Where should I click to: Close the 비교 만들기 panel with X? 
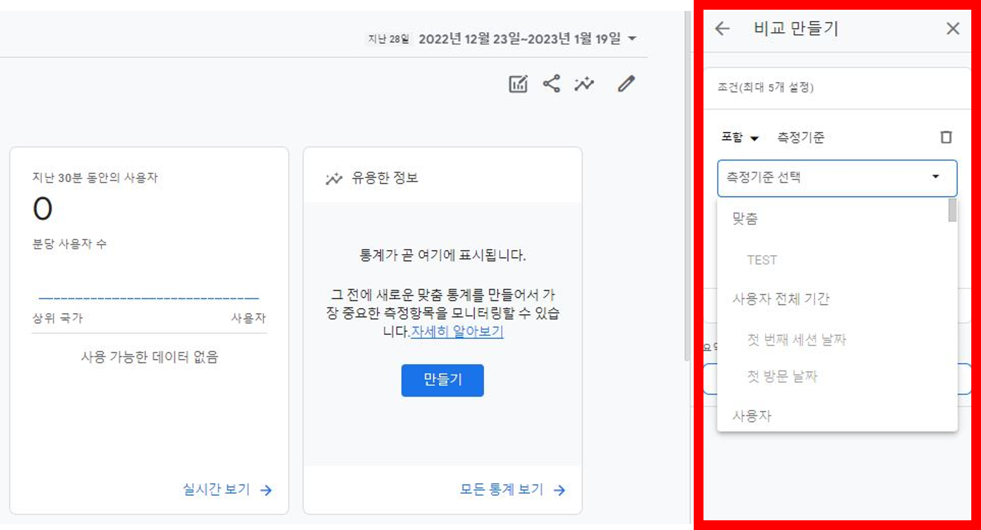click(953, 28)
